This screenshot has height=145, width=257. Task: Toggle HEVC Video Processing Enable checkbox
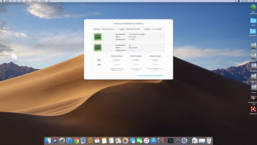(133, 65)
